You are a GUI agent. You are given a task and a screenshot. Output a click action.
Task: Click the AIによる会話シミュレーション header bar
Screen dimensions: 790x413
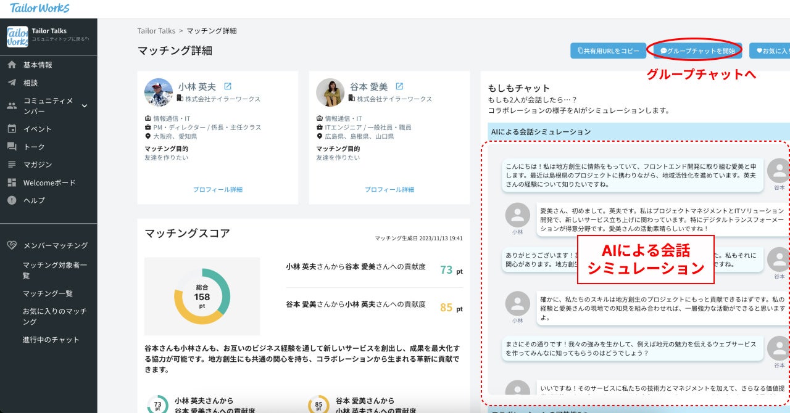tap(638, 132)
